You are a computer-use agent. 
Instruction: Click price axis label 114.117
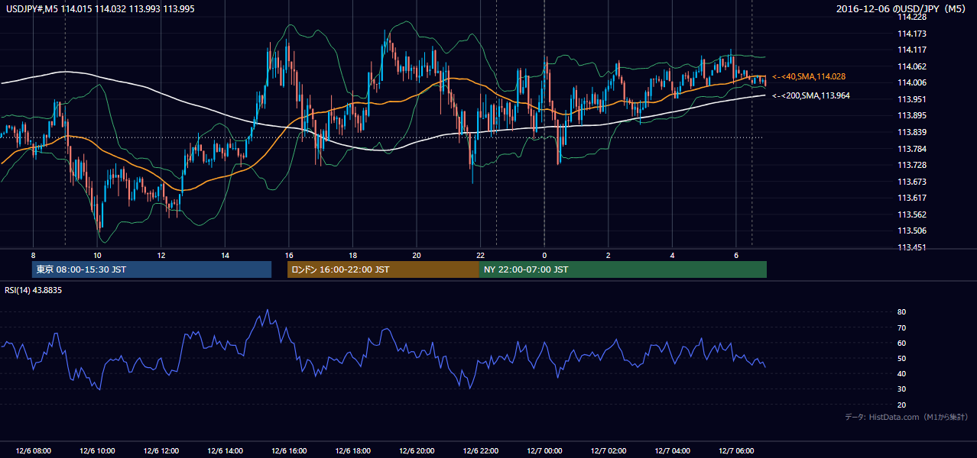(x=911, y=50)
